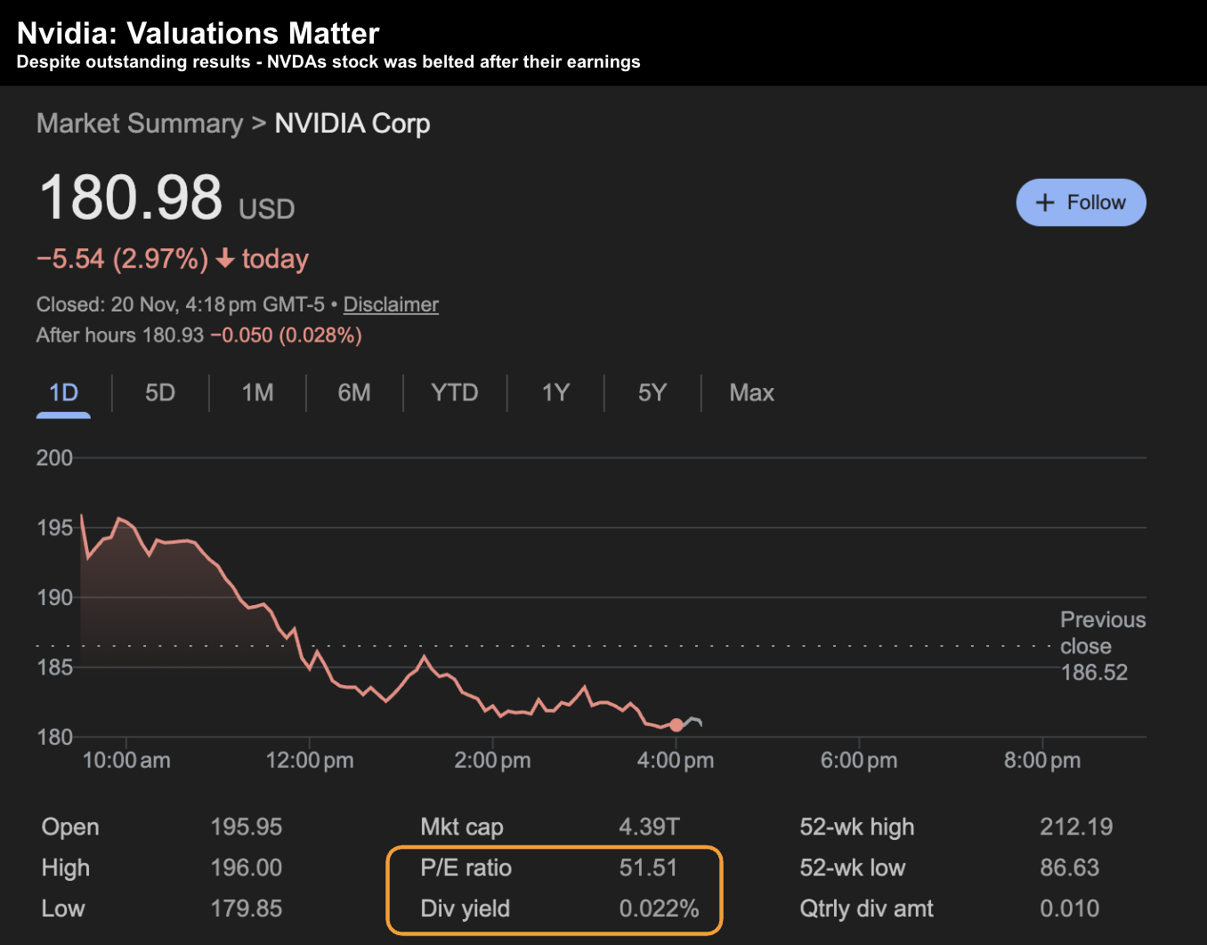Open the Market Summary breadcrumb link
The height and width of the screenshot is (945, 1207).
click(139, 124)
